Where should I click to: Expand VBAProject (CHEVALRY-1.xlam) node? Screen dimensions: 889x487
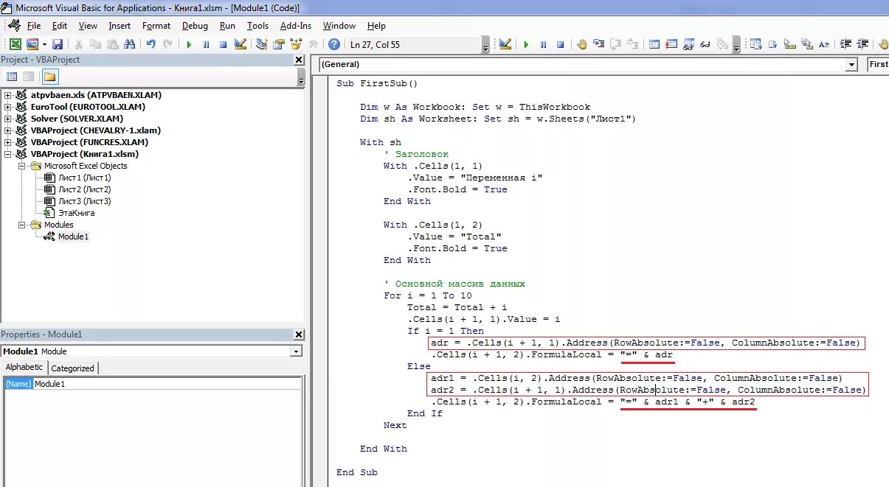8,130
